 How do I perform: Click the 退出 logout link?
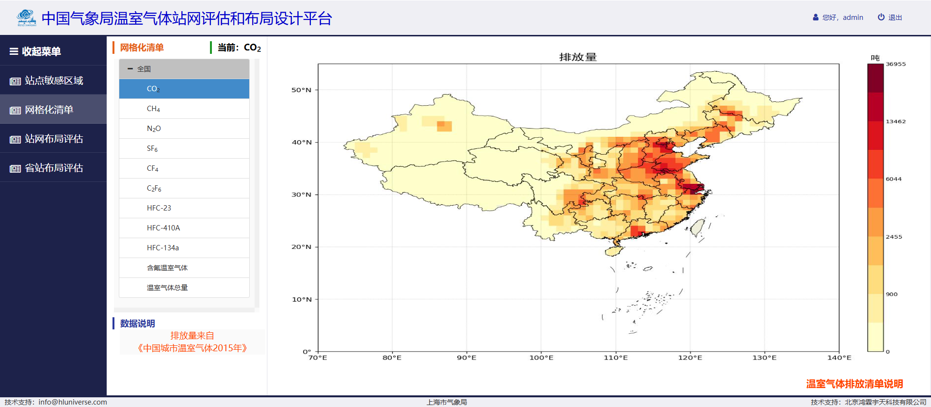pyautogui.click(x=895, y=17)
